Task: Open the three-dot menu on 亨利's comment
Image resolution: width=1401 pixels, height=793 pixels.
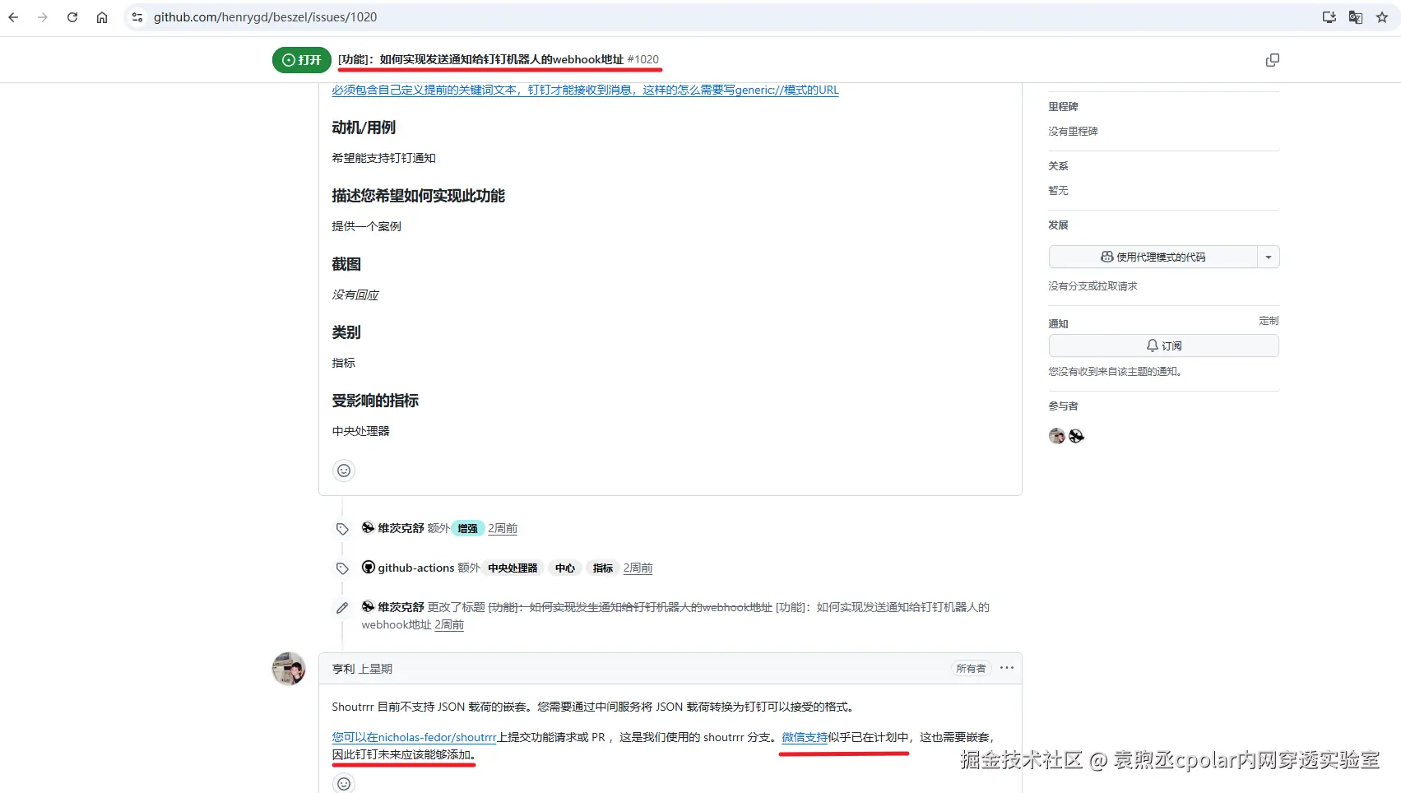Action: (x=1007, y=668)
